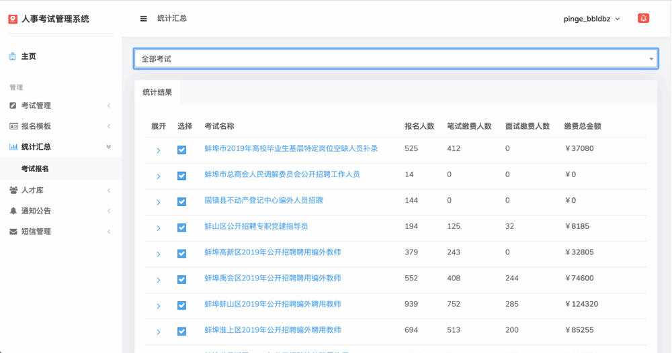
Task: Toggle the hamburger menu icon
Action: pyautogui.click(x=144, y=19)
